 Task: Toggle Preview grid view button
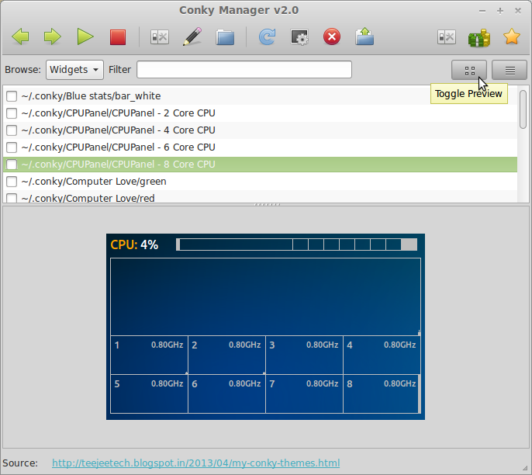[469, 70]
